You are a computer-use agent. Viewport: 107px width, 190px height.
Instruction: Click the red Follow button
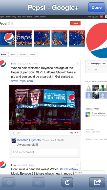[75, 23]
